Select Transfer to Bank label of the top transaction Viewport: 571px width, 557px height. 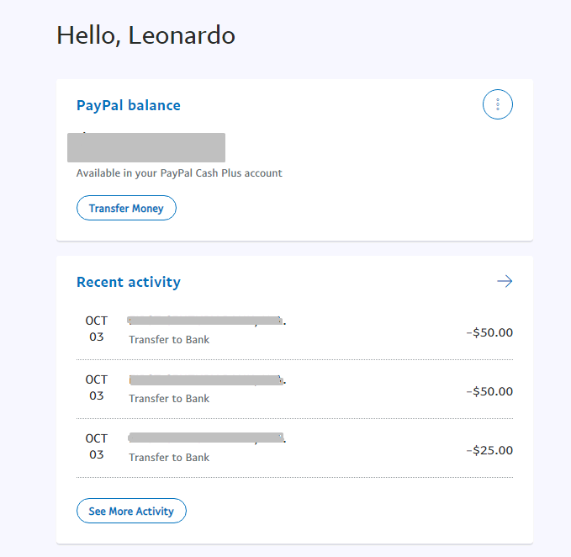tap(169, 340)
